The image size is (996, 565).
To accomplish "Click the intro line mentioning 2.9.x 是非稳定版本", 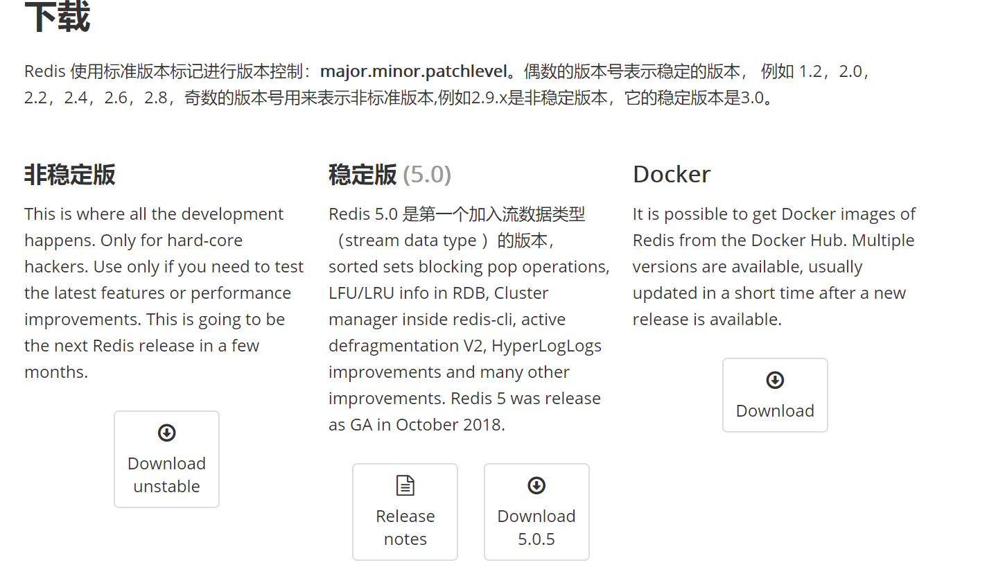I will tap(399, 98).
